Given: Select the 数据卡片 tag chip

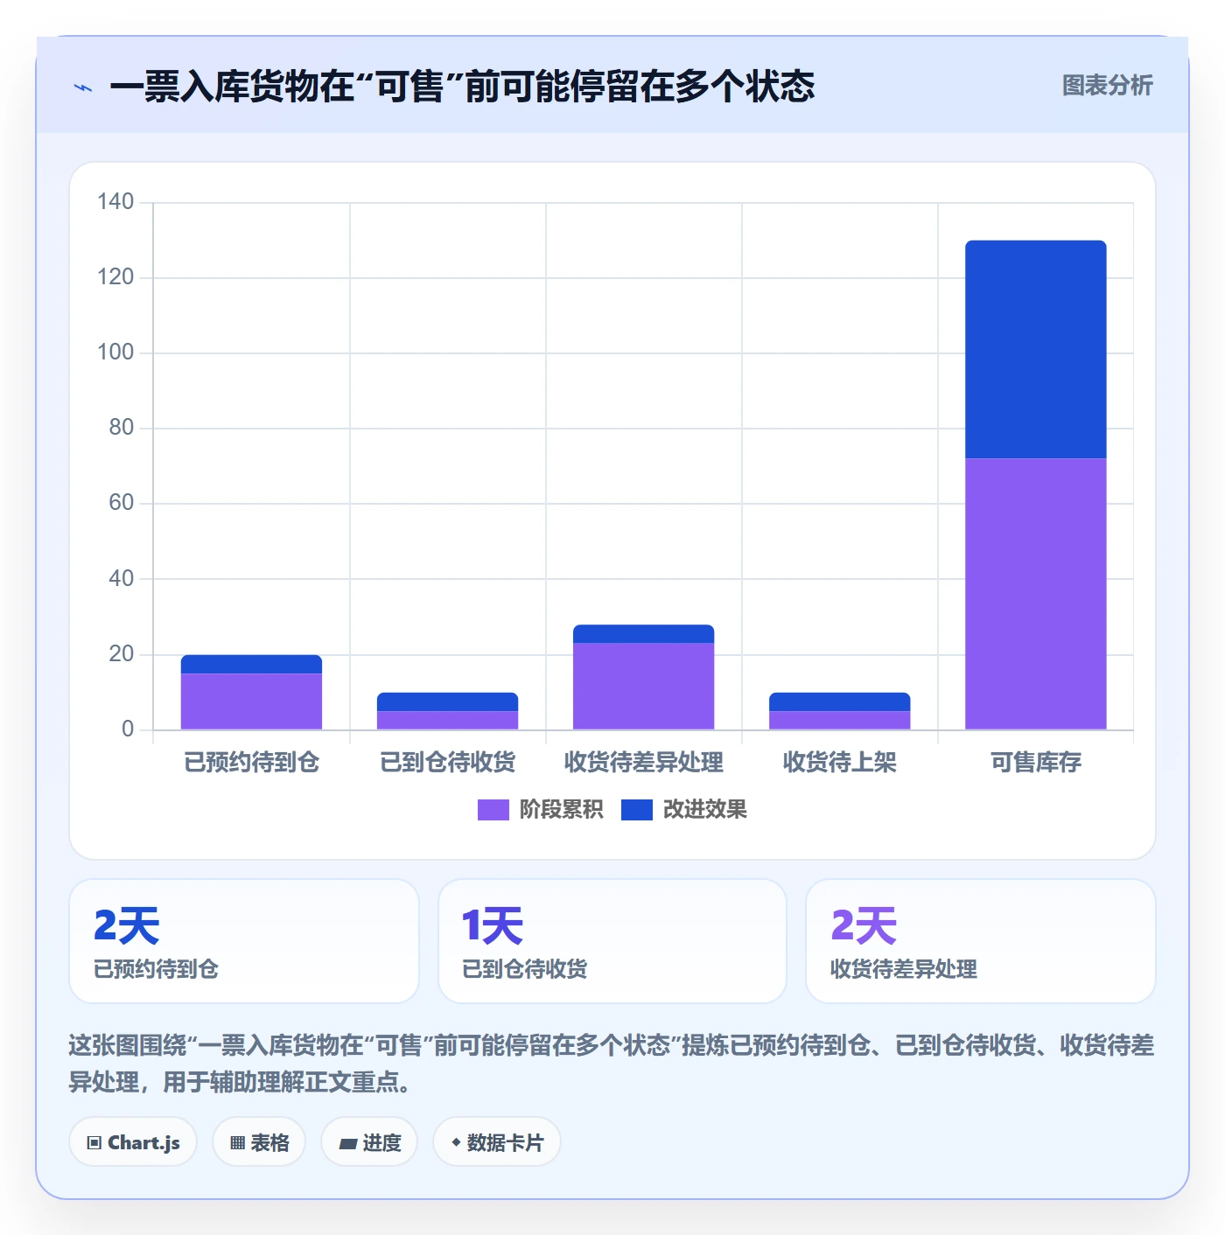Looking at the screenshot, I should click(x=496, y=1142).
